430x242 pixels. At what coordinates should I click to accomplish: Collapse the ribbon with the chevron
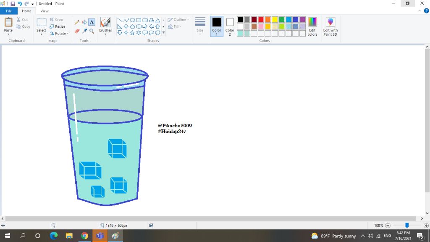tap(420, 11)
